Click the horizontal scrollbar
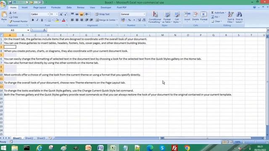The image size is (269, 151). [x=207, y=138]
